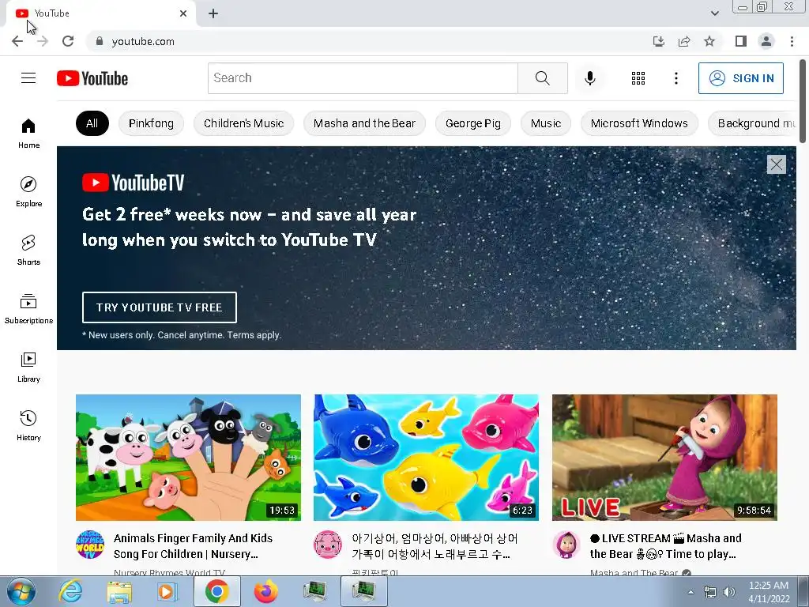Viewport: 809px width, 607px height.
Task: Open Subscriptions in the sidebar
Action: [28, 308]
